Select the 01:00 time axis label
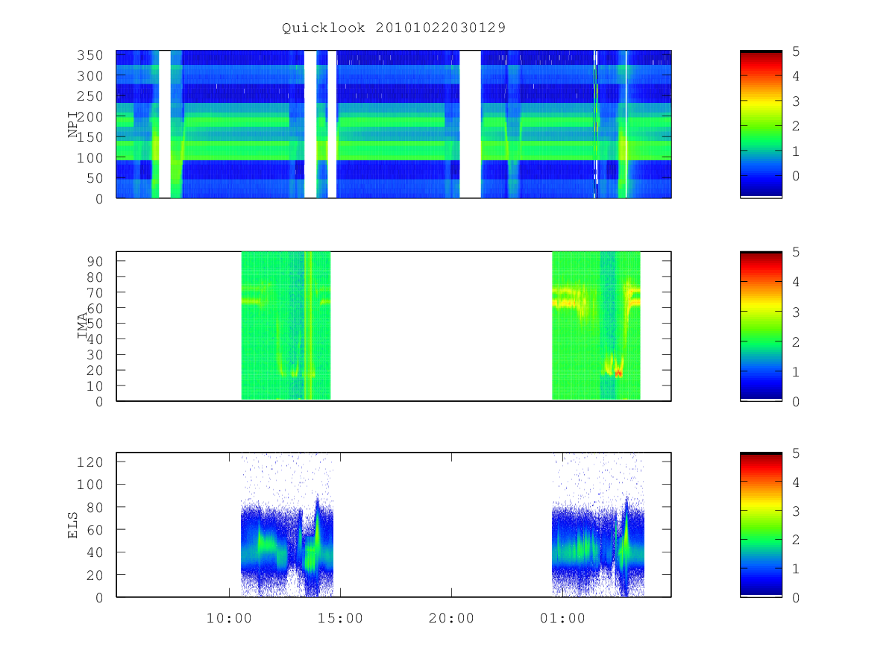The image size is (895, 671). (562, 618)
